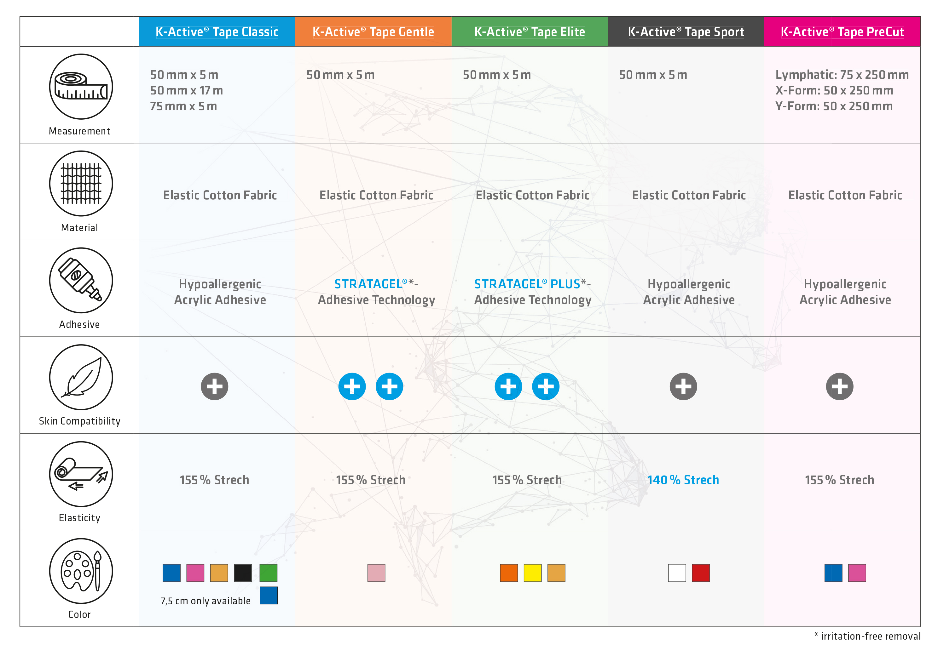Click the second blue plus under Elite
Image resolution: width=938 pixels, height=650 pixels.
pos(546,386)
